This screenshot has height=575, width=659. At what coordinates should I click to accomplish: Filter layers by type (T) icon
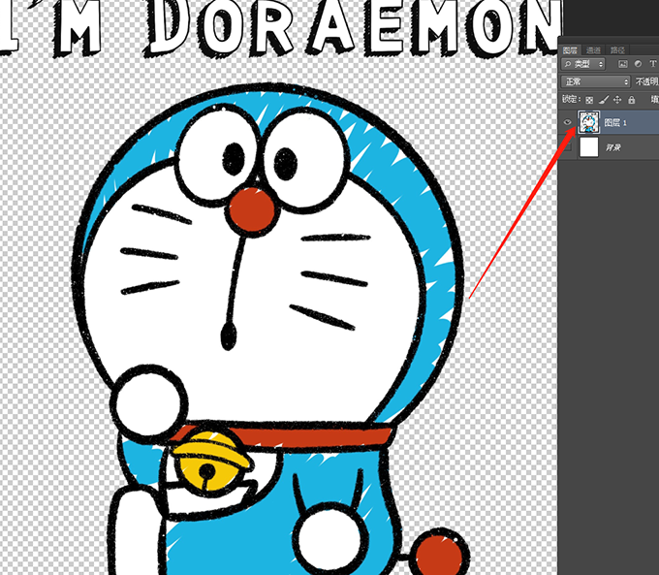[652, 64]
